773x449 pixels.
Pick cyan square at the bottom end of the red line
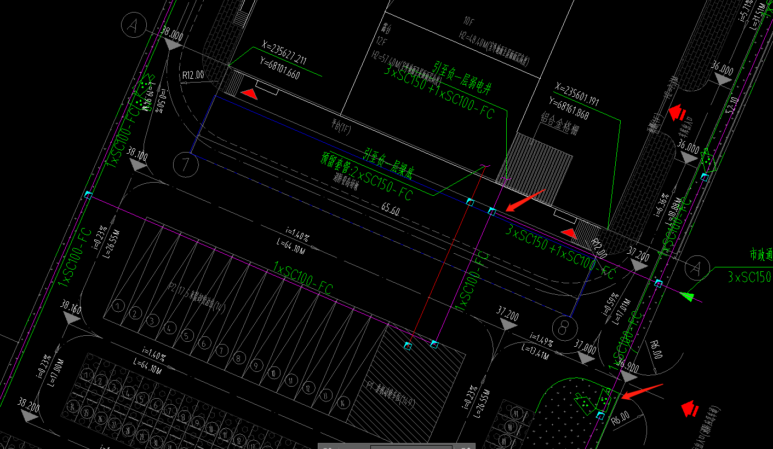pyautogui.click(x=408, y=346)
